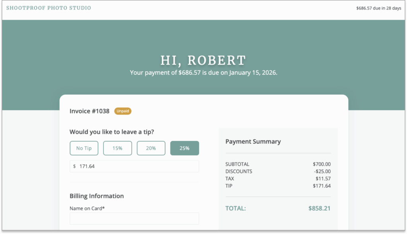Click the greeting HI, ROBERT banner text

[x=203, y=60]
